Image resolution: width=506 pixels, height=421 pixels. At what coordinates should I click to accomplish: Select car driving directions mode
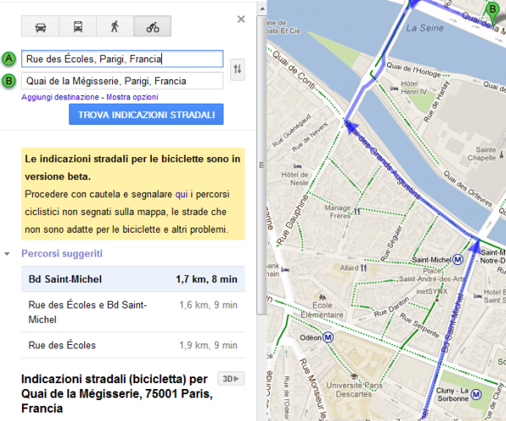[x=40, y=26]
